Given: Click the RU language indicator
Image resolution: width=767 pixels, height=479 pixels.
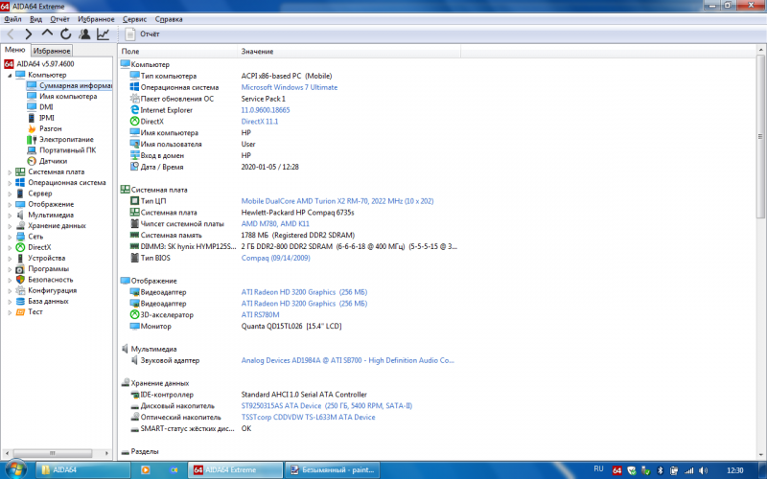Looking at the screenshot, I should [x=598, y=469].
